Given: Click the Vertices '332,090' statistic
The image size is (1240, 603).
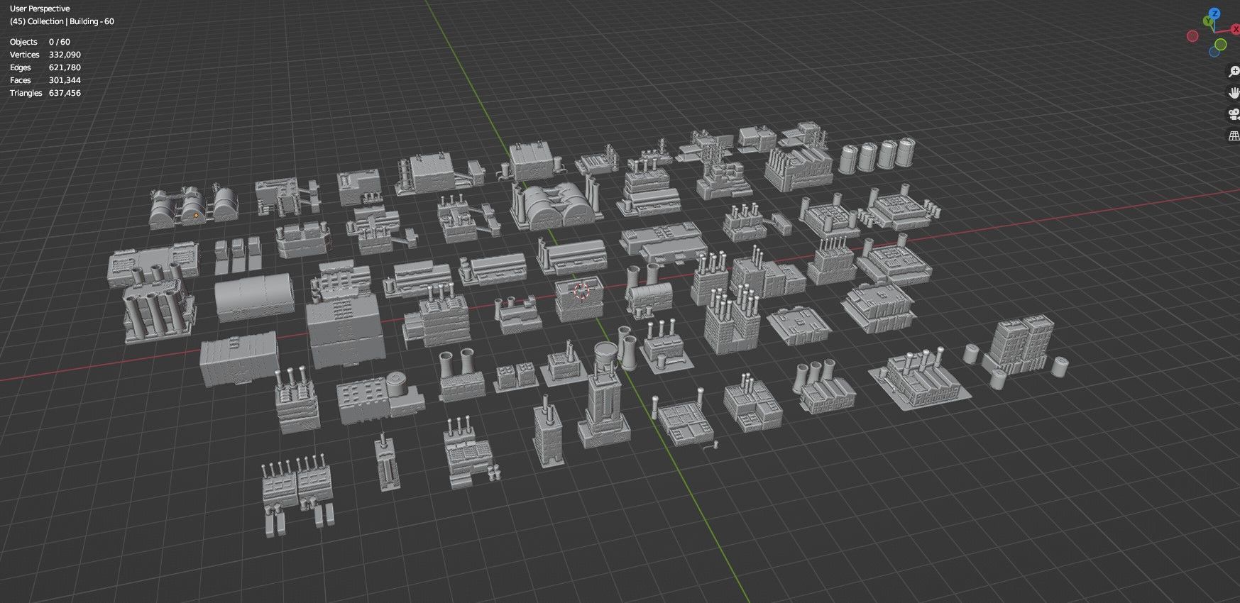Looking at the screenshot, I should pyautogui.click(x=65, y=55).
